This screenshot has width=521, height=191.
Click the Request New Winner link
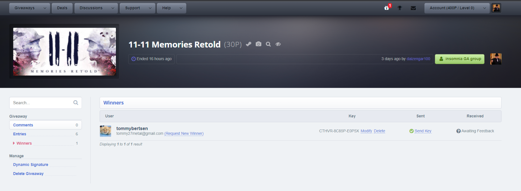click(184, 133)
